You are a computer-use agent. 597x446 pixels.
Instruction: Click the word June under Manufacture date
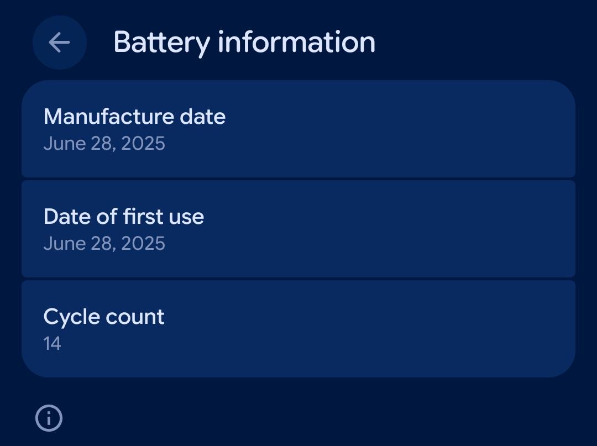point(65,144)
